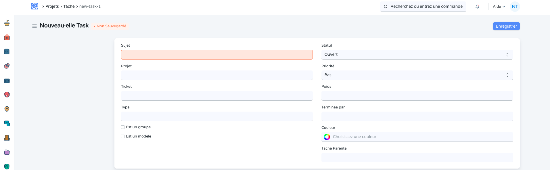Screen dimensions: 550x170
Task: Open the blue shopping bag sidebar icon
Action: click(7, 51)
